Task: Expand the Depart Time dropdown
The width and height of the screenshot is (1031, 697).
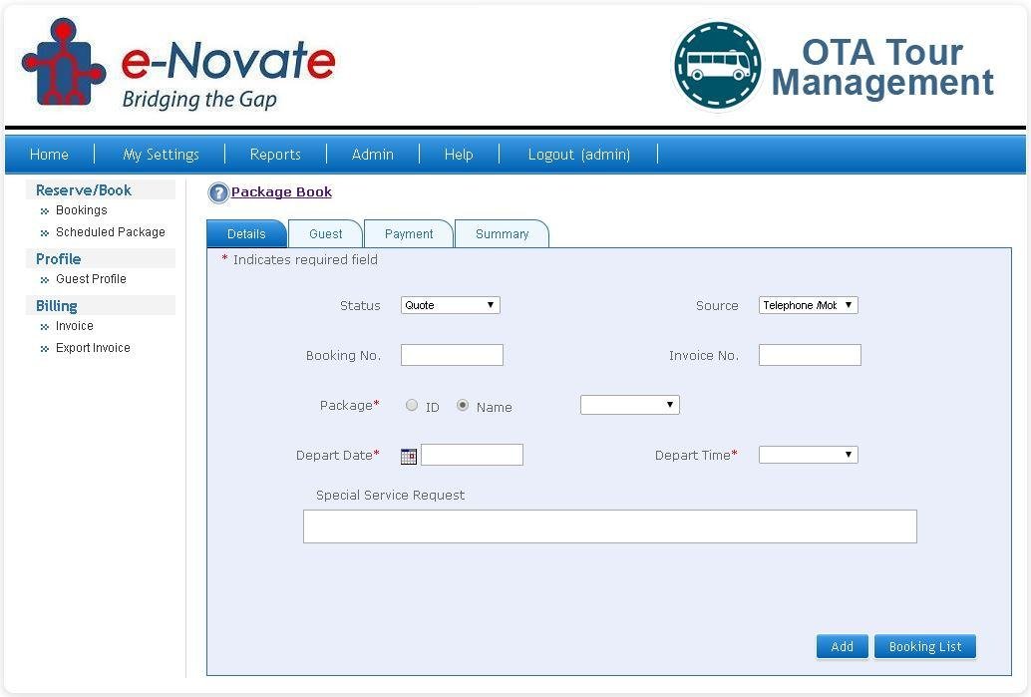Action: click(808, 455)
